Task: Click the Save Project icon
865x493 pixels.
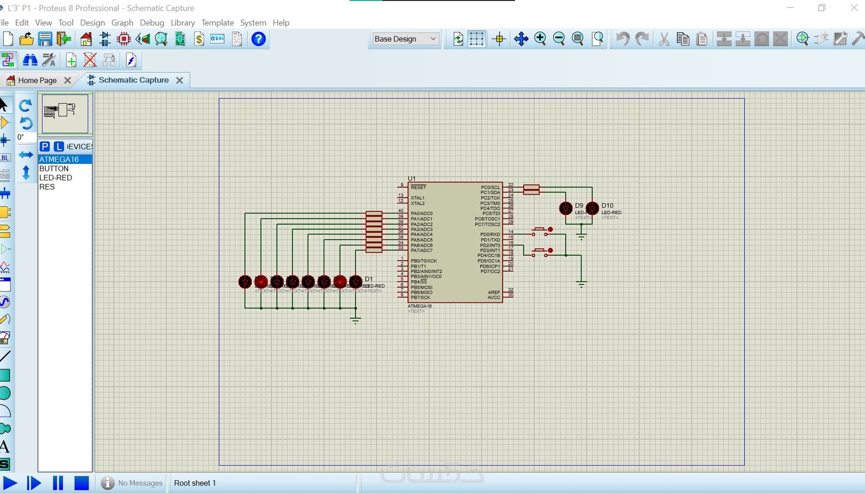Action: 45,39
